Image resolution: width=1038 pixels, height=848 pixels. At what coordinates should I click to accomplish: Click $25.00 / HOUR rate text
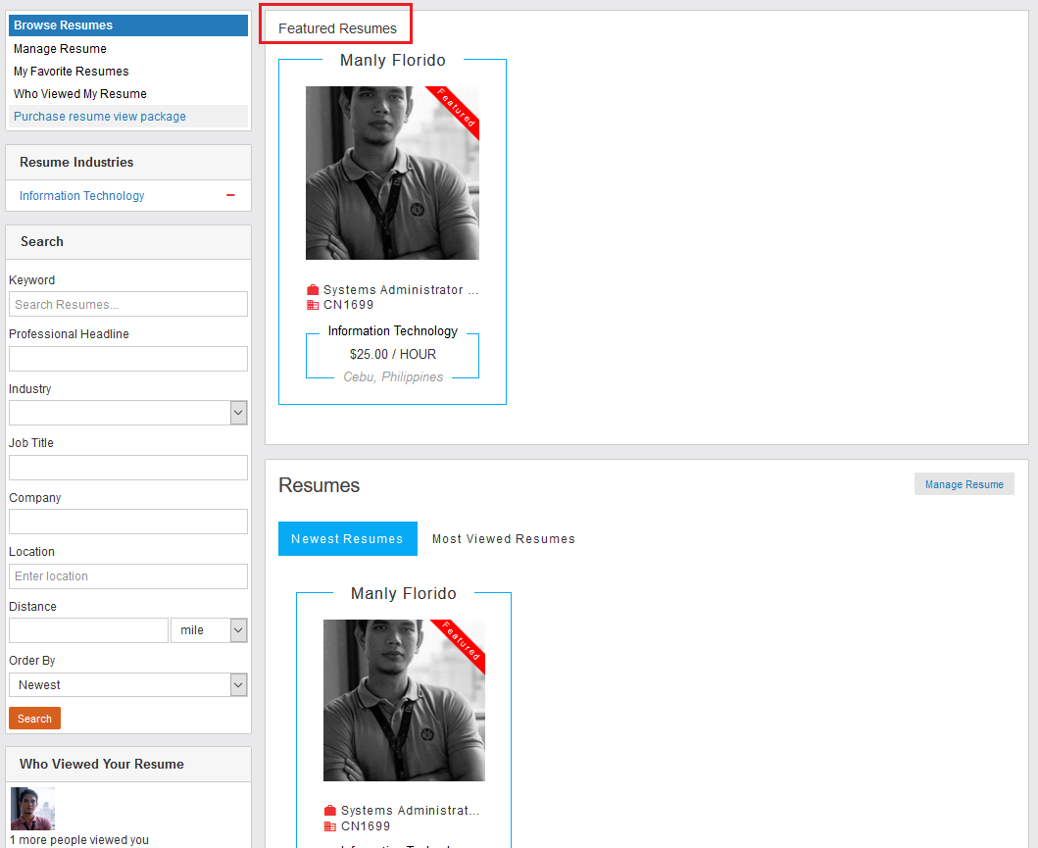tap(393, 354)
